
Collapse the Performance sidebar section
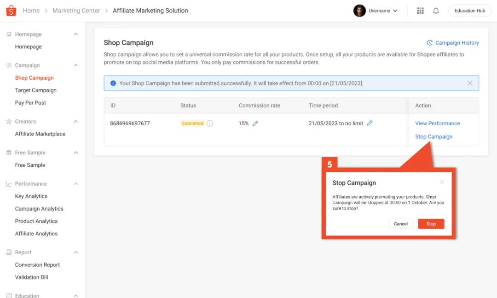pyautogui.click(x=76, y=184)
